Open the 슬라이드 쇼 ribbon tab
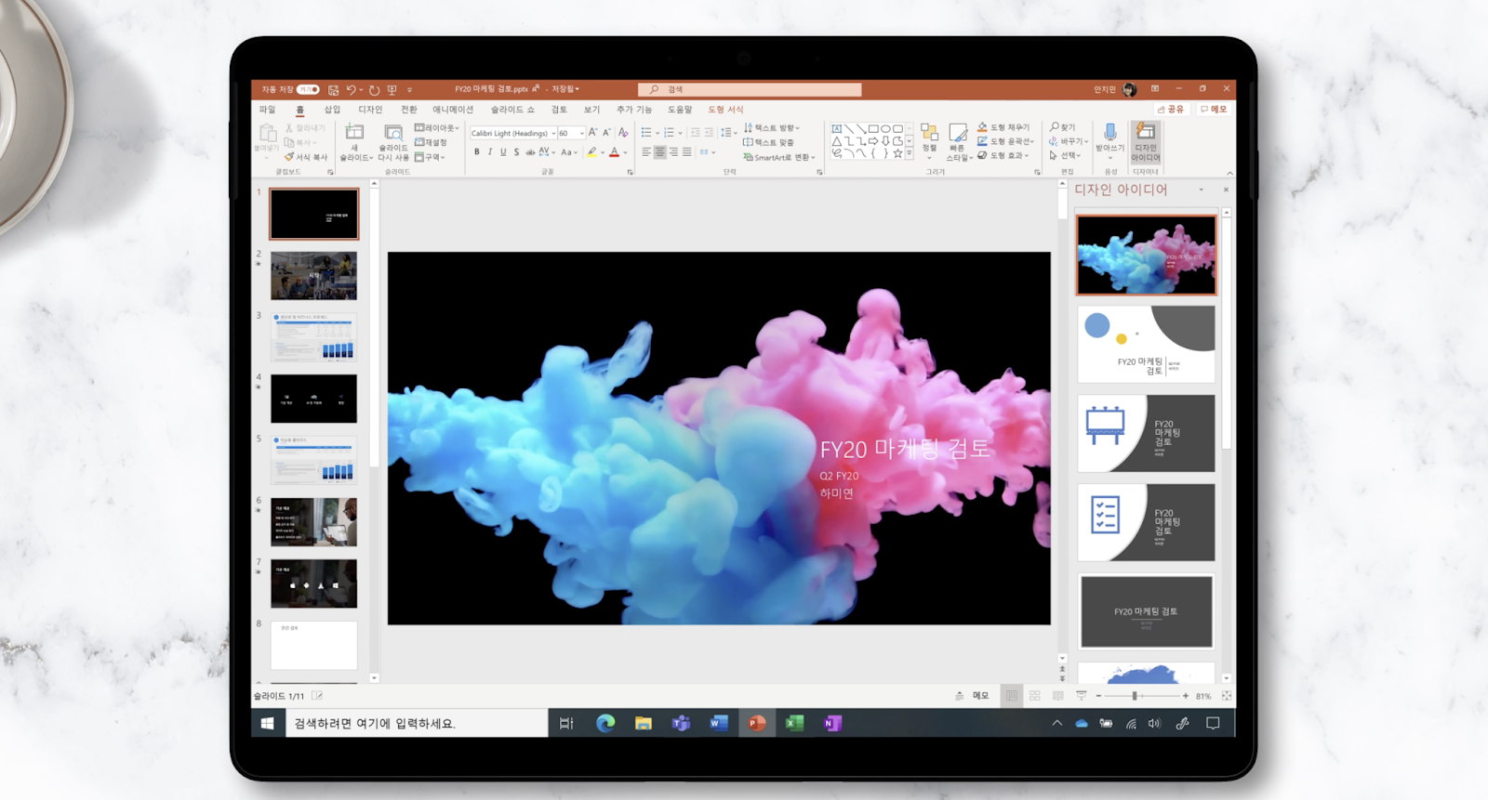 point(513,110)
